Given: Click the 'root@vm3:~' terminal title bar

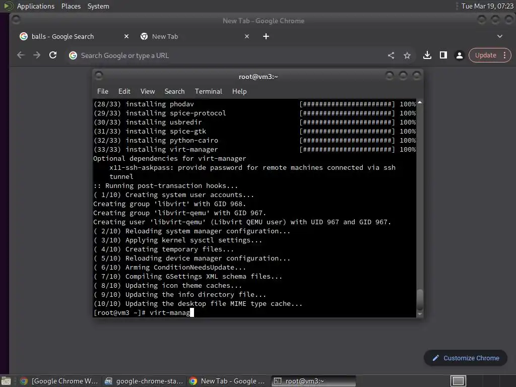Looking at the screenshot, I should (259, 77).
